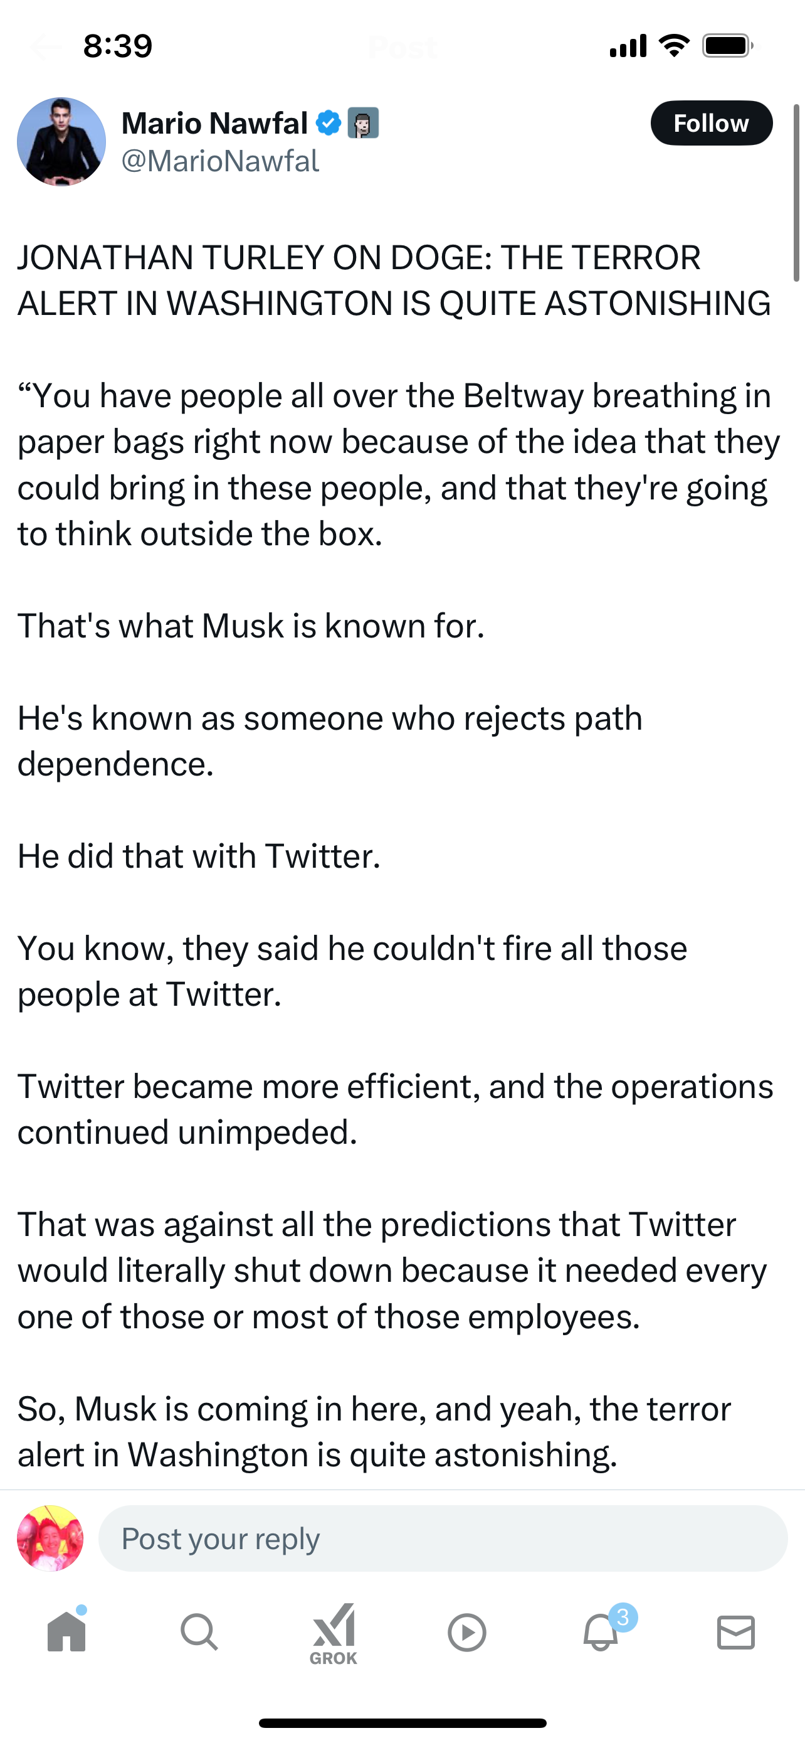Tap the pixel avatar affiliate badge
Screen dimensions: 805x1743
pyautogui.click(x=363, y=123)
